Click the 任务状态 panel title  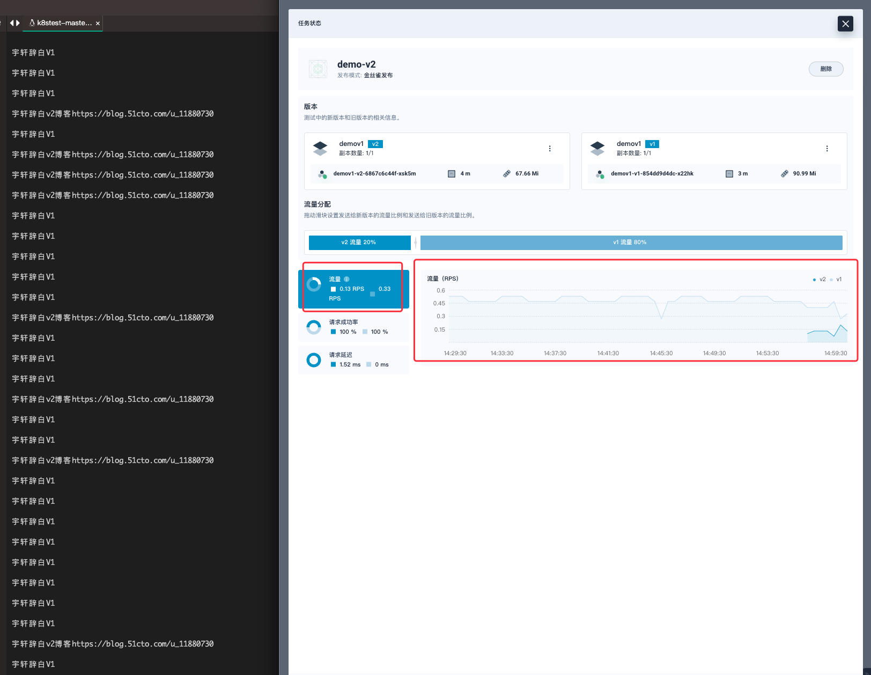309,23
